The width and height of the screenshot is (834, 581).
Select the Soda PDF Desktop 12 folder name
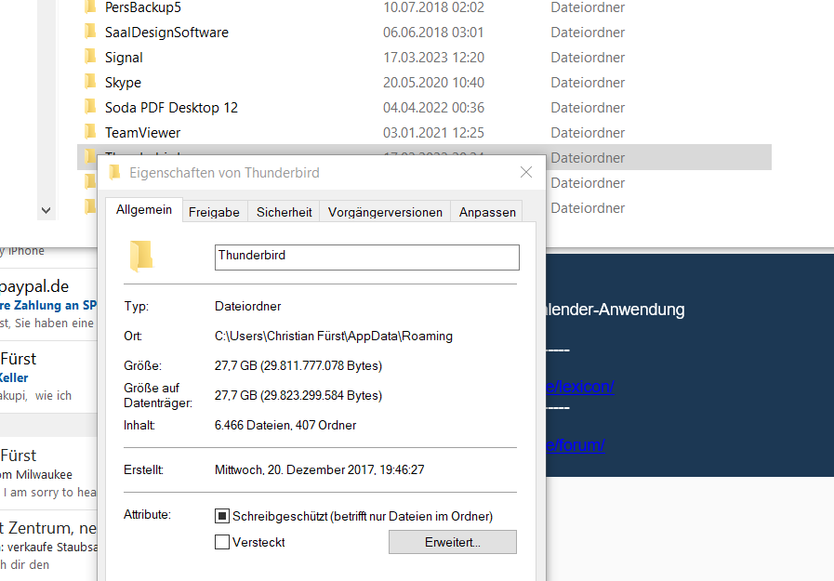click(x=171, y=108)
